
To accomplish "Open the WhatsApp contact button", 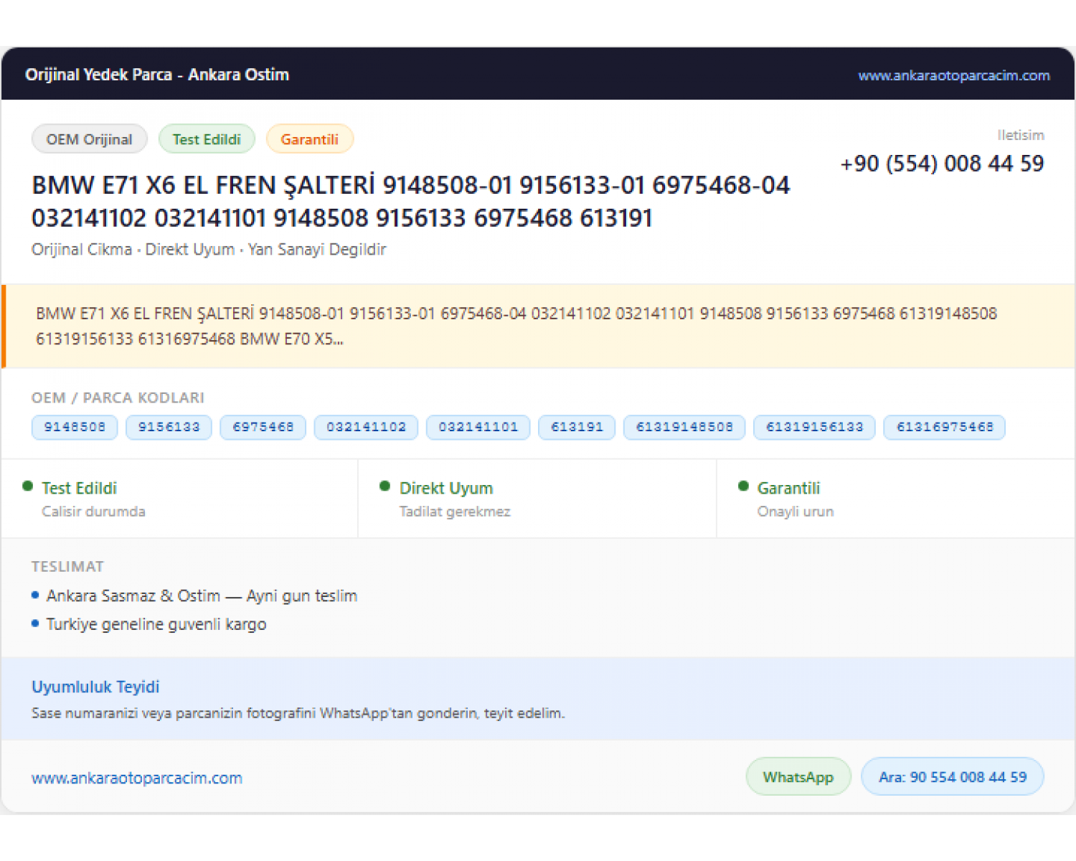I will click(798, 776).
